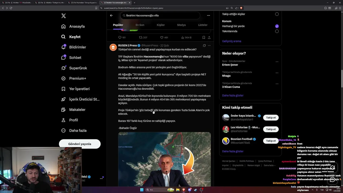
Task: Open Steam from taskbar
Action: click(x=195, y=190)
